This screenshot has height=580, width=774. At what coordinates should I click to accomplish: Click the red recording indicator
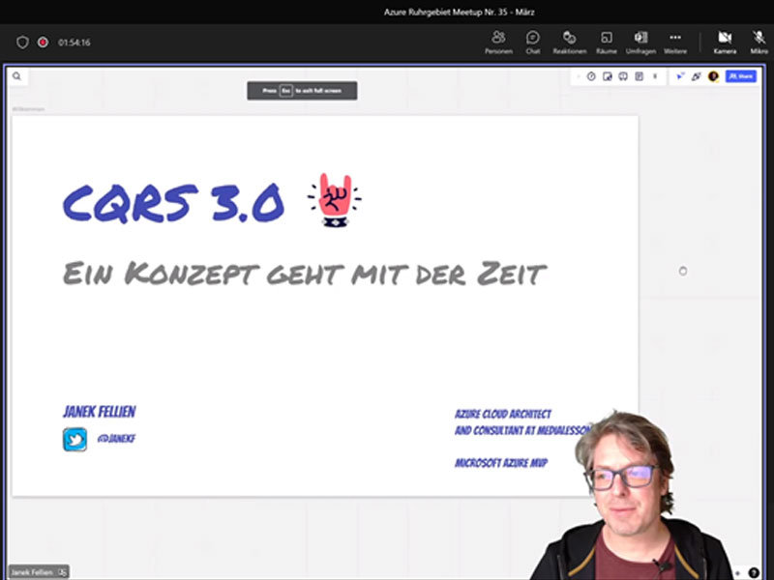[x=43, y=43]
